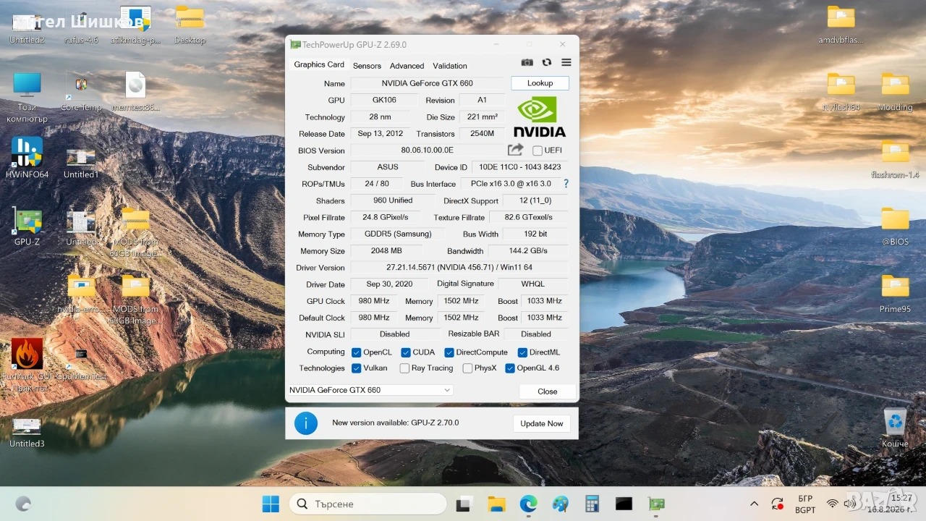Click the Driver Version field
Screen dimensions: 926x521
[x=459, y=268]
